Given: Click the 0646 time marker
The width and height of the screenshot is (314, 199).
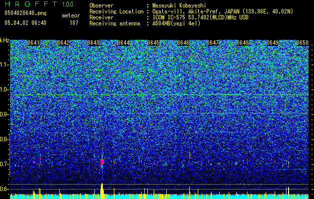Looking at the screenshot, I should 183,43.
